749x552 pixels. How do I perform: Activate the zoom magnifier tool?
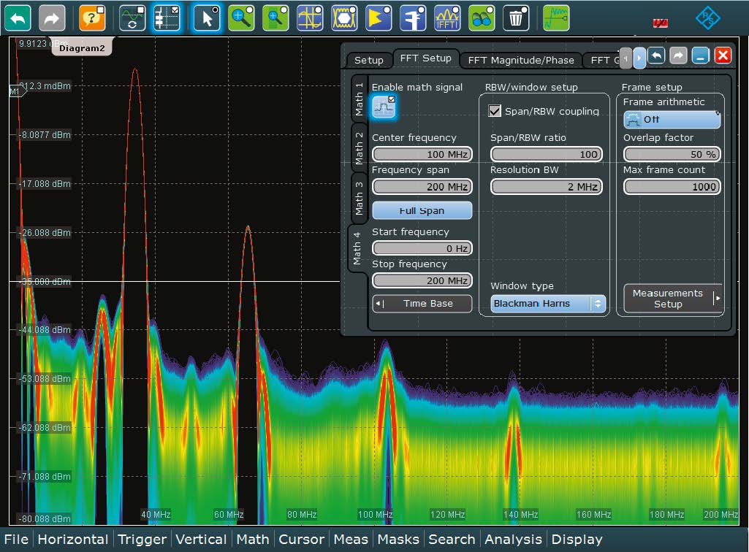point(241,17)
